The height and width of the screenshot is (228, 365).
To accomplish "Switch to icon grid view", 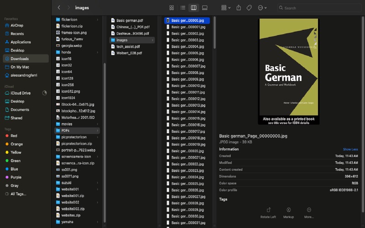I will (172, 8).
